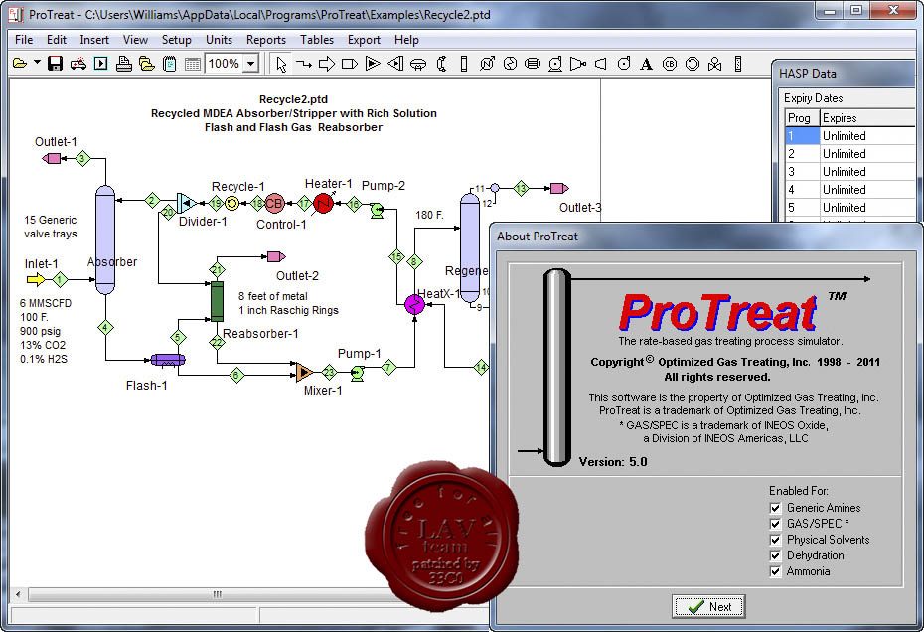Choose the flash drum vessel tool
The height and width of the screenshot is (632, 924).
coord(418,64)
